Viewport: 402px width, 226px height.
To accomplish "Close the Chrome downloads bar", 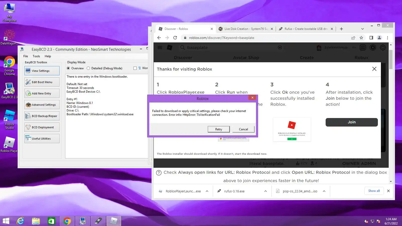I will [388, 191].
